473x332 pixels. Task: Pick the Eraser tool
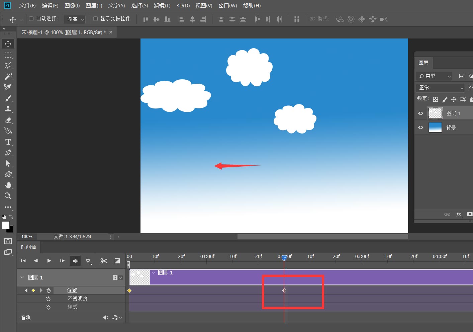pos(8,120)
